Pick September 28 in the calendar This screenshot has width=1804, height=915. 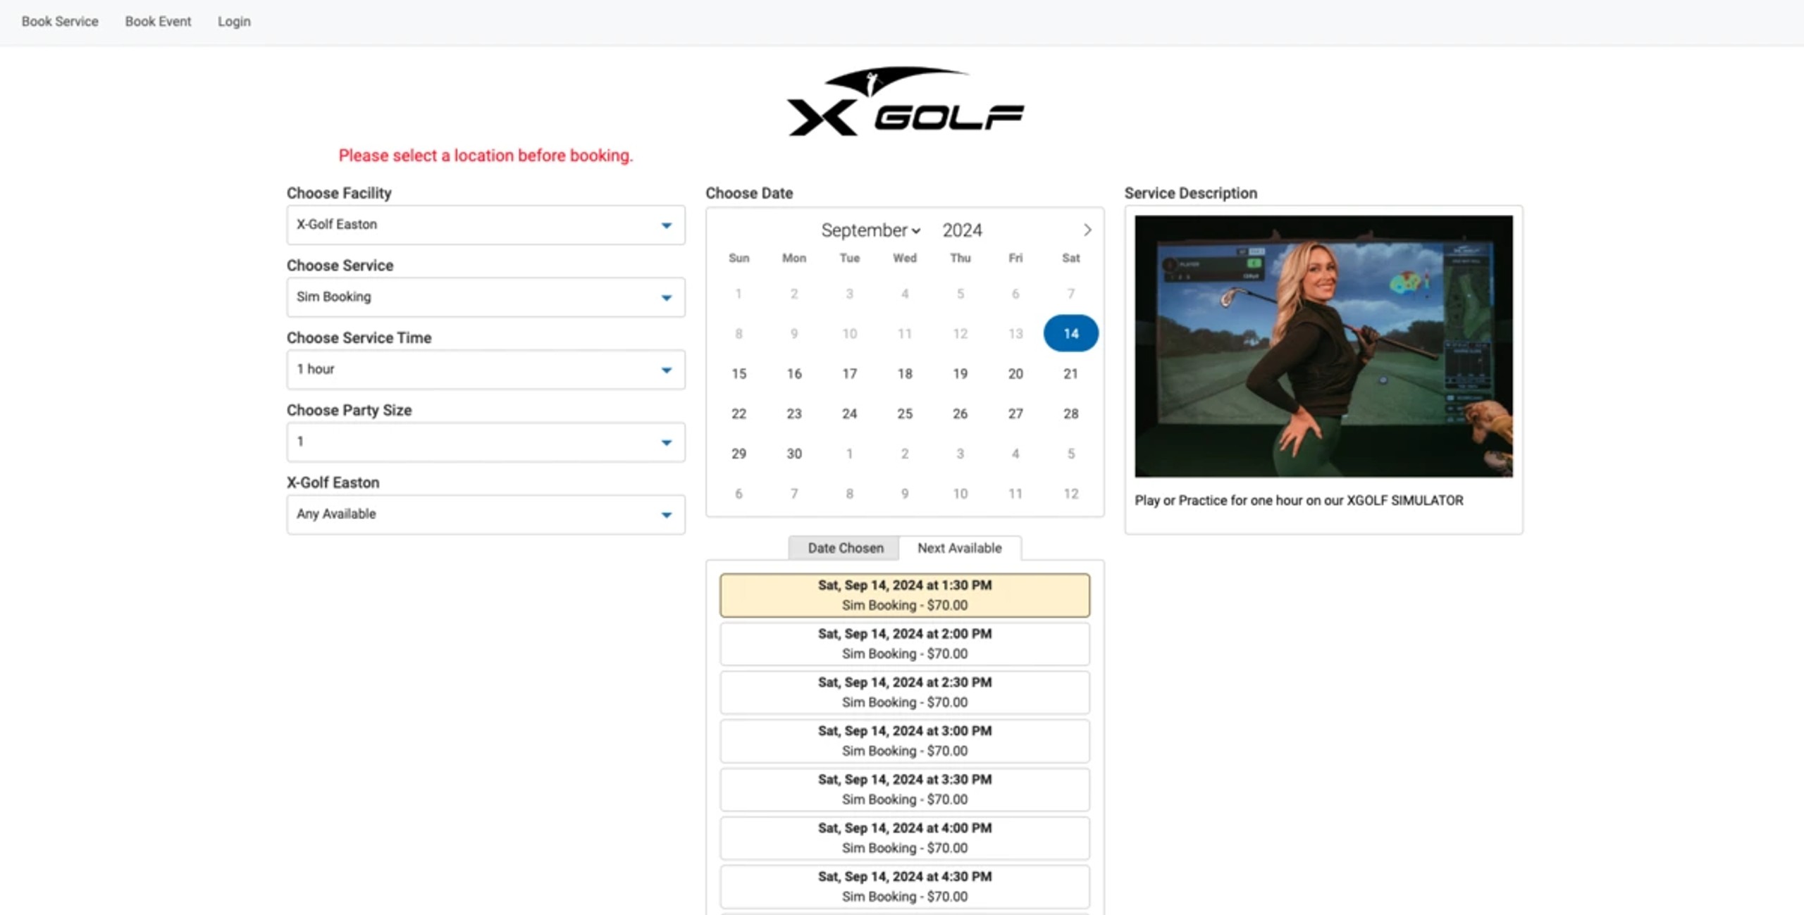coord(1070,413)
